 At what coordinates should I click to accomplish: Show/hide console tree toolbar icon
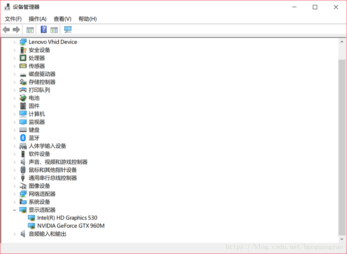(30, 29)
